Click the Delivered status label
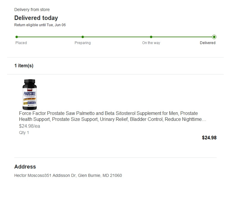The width and height of the screenshot is (238, 198). click(208, 43)
